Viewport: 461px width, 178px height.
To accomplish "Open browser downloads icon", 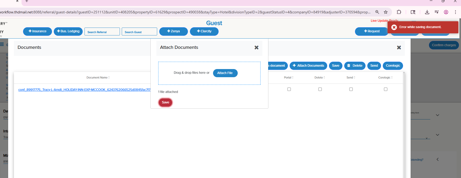I will [427, 12].
